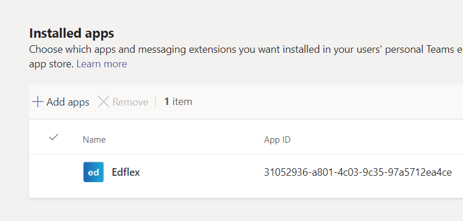Click the Edflex App ID value
The height and width of the screenshot is (221, 463).
pos(357,172)
